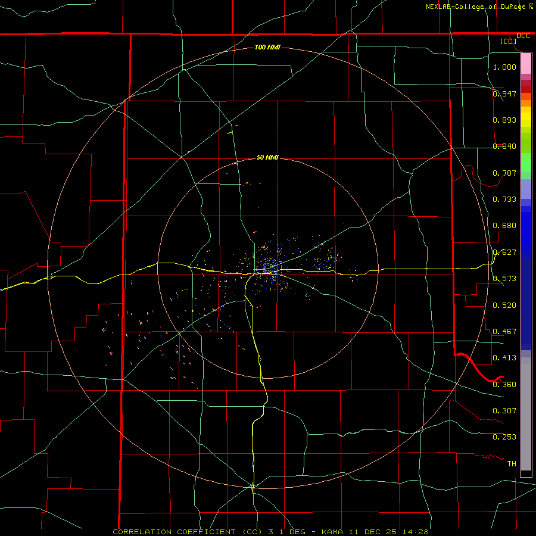Click the 0.573 legend value
This screenshot has width=536, height=536.
(504, 279)
